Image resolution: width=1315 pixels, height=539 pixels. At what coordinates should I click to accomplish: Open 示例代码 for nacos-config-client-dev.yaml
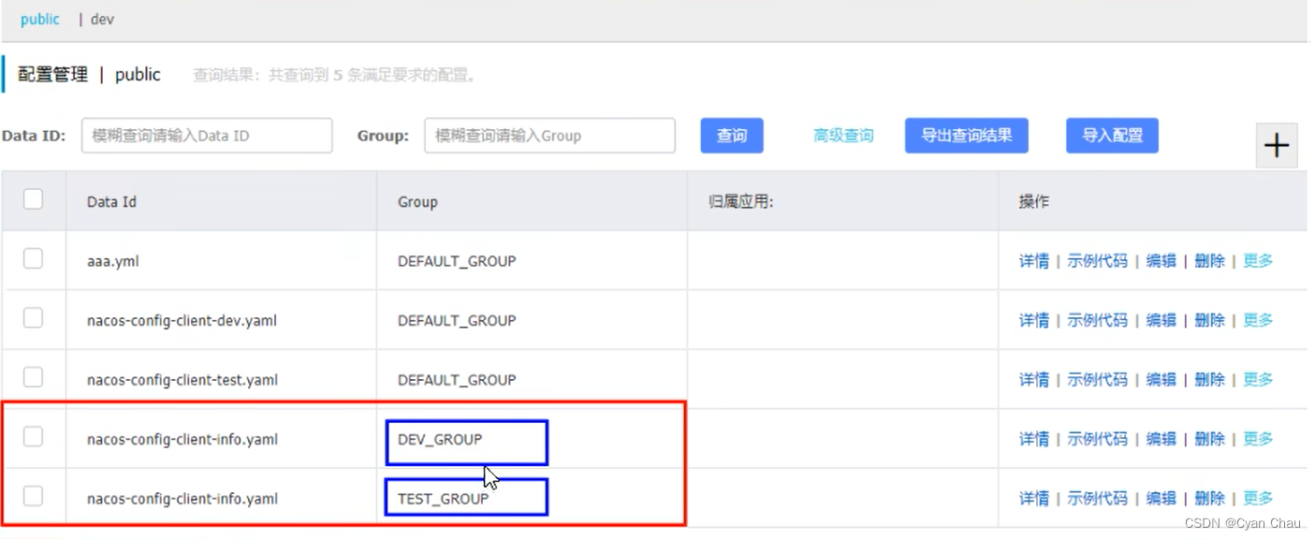point(1098,320)
